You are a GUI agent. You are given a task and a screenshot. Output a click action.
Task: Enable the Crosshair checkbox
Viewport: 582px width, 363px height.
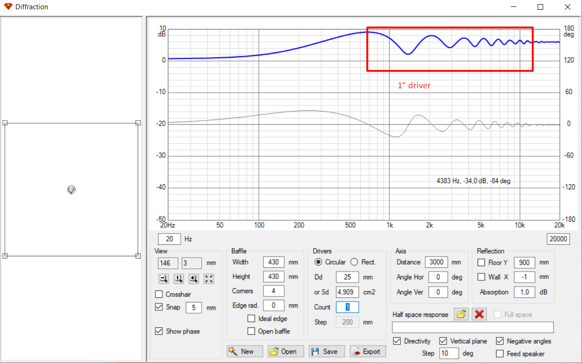(159, 294)
